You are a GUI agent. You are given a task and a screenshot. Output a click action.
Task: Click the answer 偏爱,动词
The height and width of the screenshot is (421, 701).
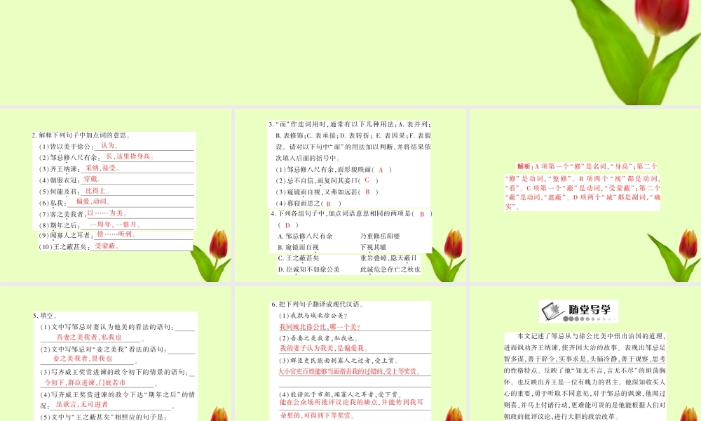click(93, 201)
